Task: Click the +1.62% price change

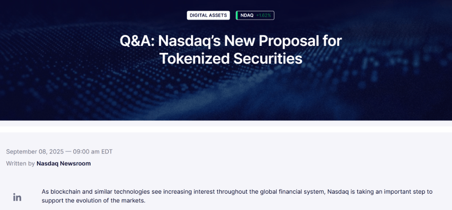Action: coord(264,15)
